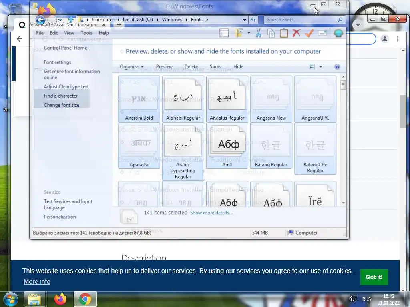The width and height of the screenshot is (410, 307).
Task: Open Get more font information online
Action: (72, 74)
